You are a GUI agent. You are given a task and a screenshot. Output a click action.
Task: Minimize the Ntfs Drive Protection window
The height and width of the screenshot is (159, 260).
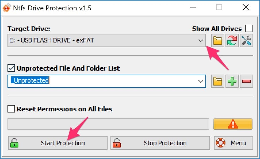click(193, 7)
